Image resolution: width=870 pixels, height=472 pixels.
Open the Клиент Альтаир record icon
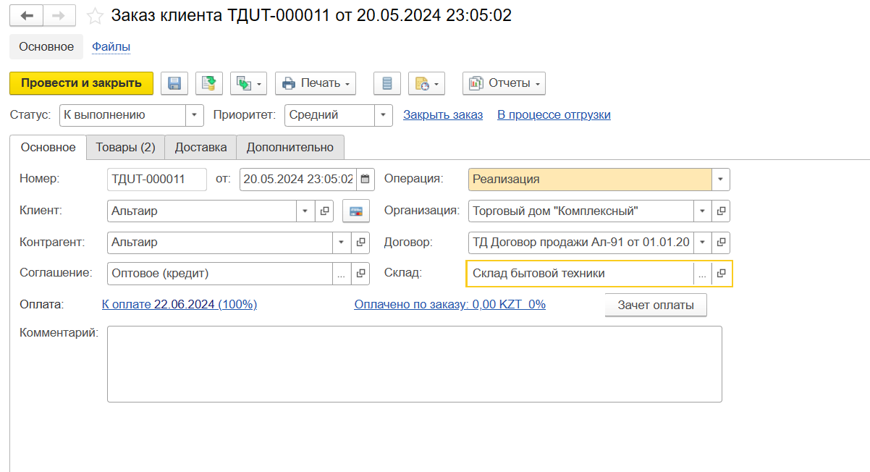pyautogui.click(x=325, y=211)
